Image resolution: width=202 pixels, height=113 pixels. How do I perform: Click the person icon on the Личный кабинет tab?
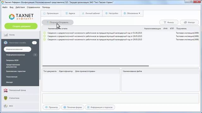83,13
